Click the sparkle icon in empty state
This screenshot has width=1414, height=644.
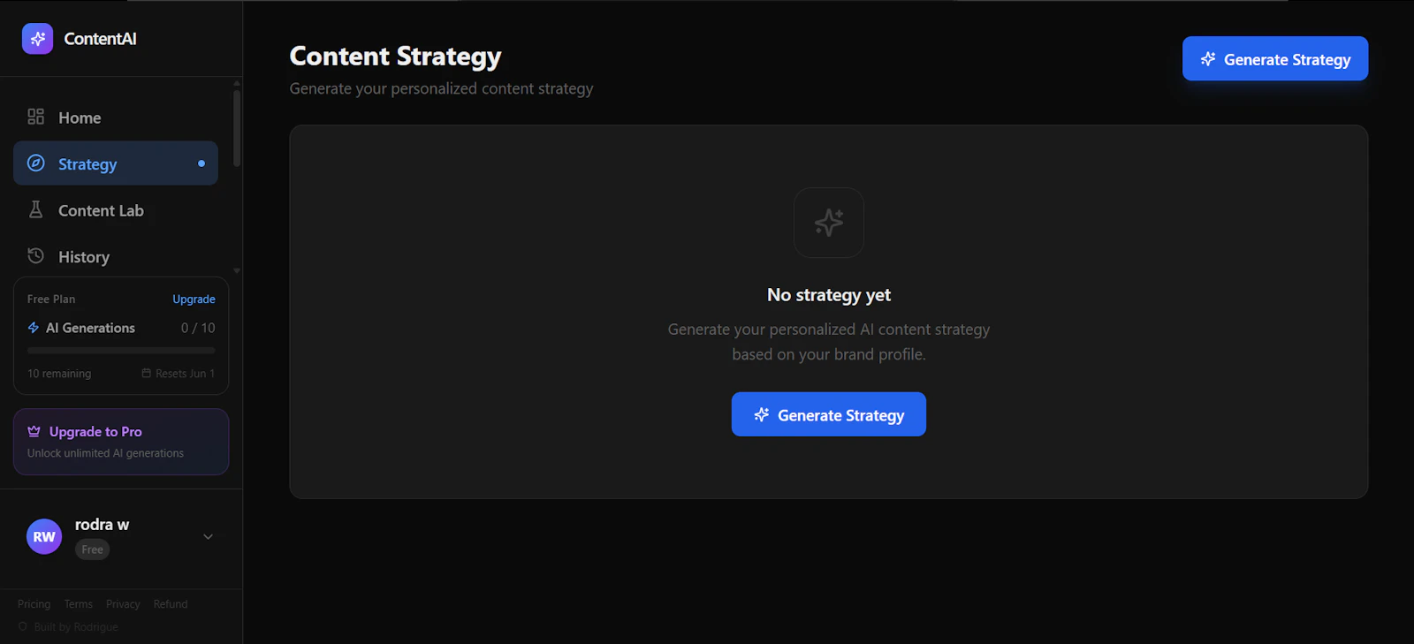829,223
